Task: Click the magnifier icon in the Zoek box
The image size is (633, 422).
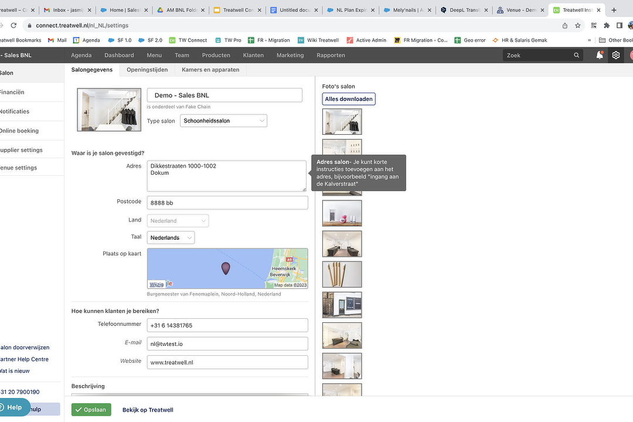Action: pyautogui.click(x=577, y=55)
